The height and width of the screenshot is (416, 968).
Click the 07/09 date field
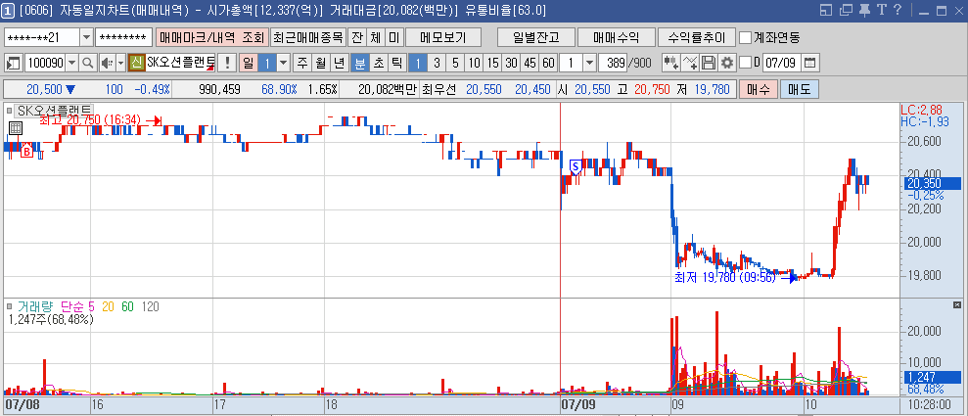pos(782,63)
